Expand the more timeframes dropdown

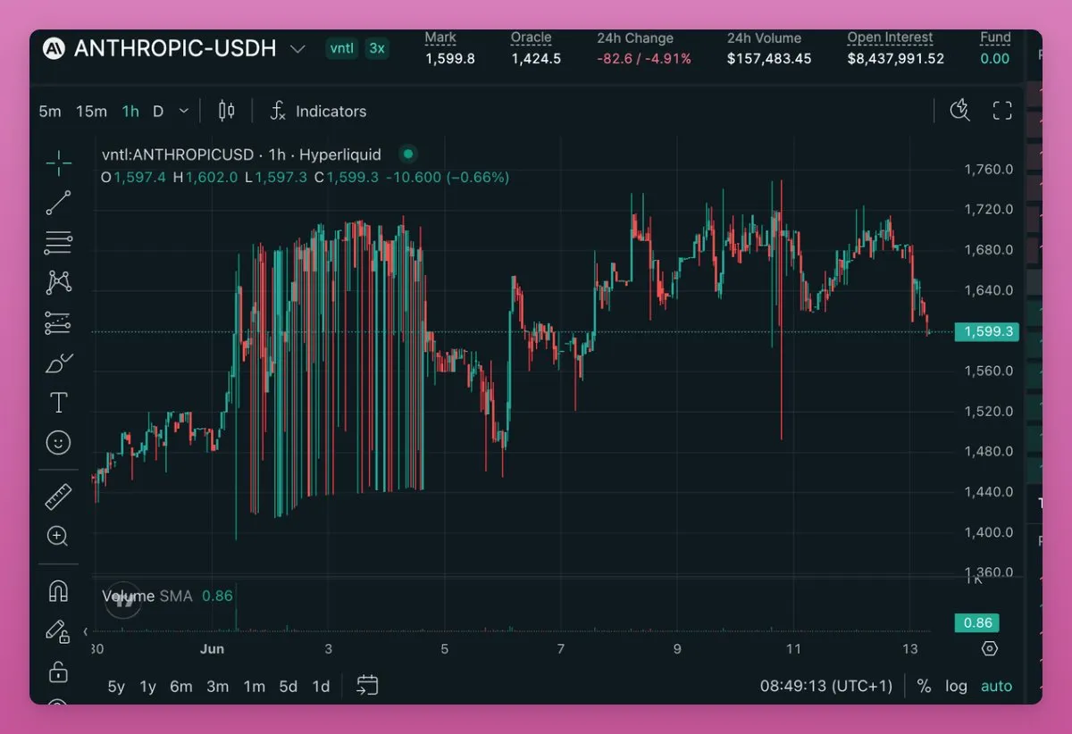click(x=184, y=112)
